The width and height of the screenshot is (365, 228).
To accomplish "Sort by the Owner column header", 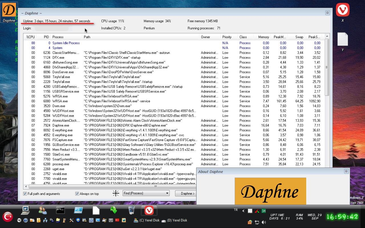I will pos(210,37).
